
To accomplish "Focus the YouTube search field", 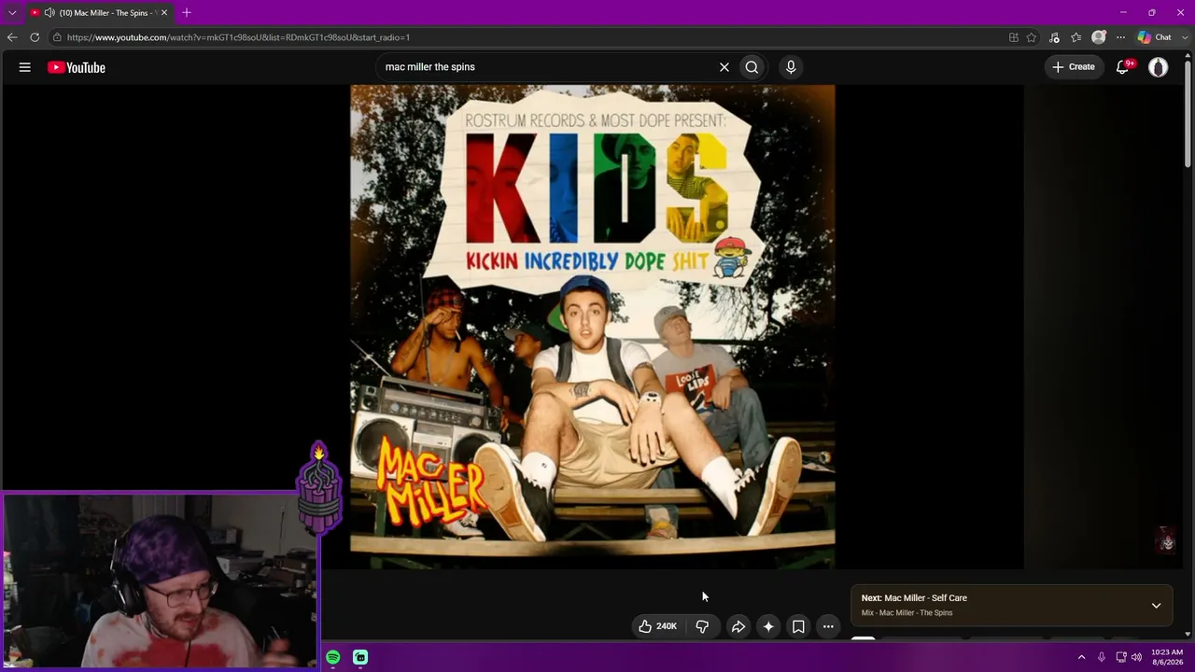I will [546, 67].
